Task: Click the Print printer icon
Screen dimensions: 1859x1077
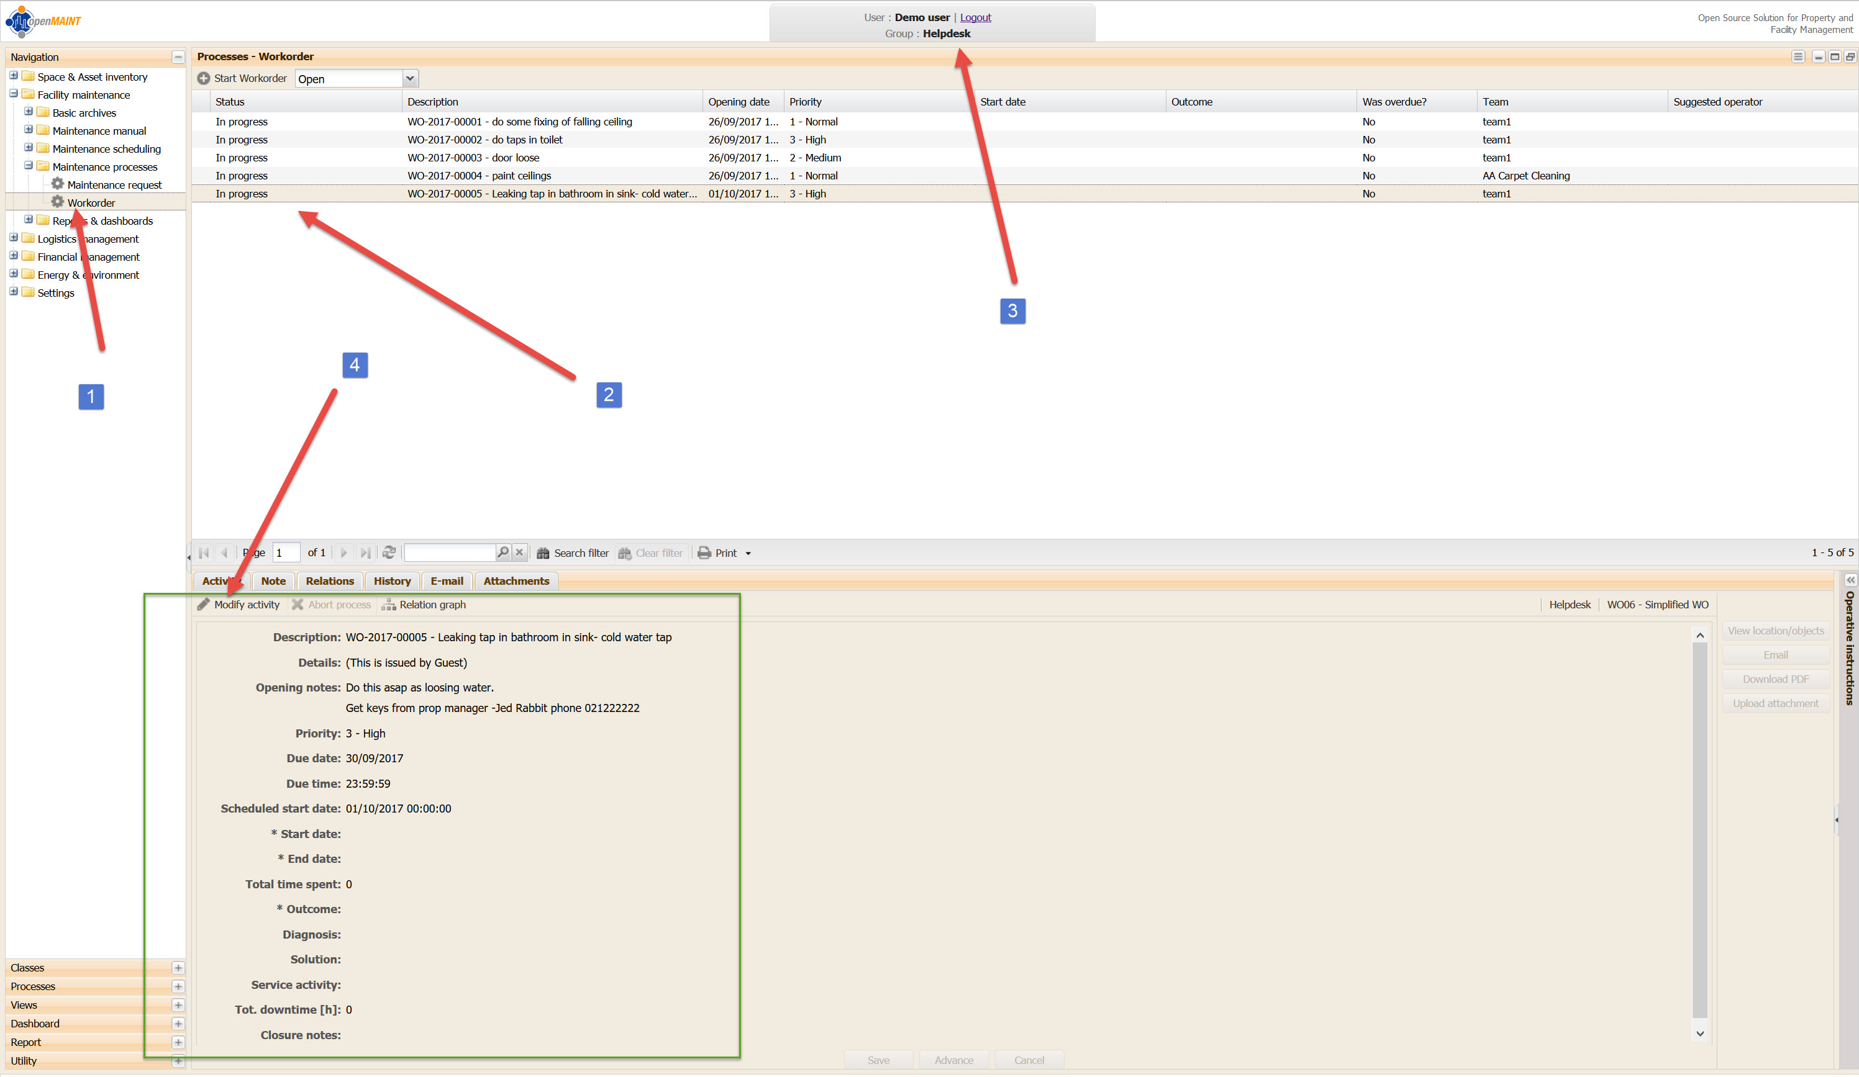Action: click(704, 553)
